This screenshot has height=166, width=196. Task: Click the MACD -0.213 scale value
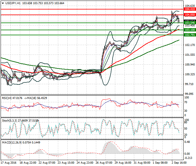[189, 158]
